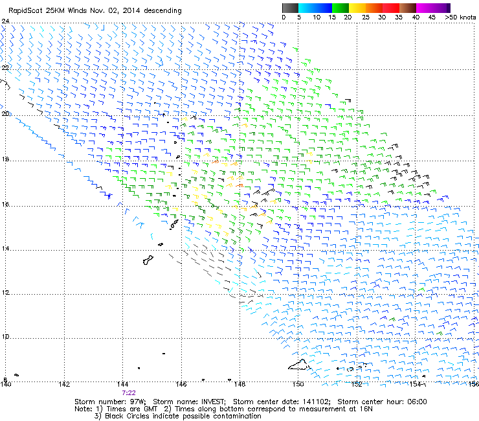The image size is (479, 421).
Task: Click longitude label '146' on bottom axis
Action: [181, 384]
